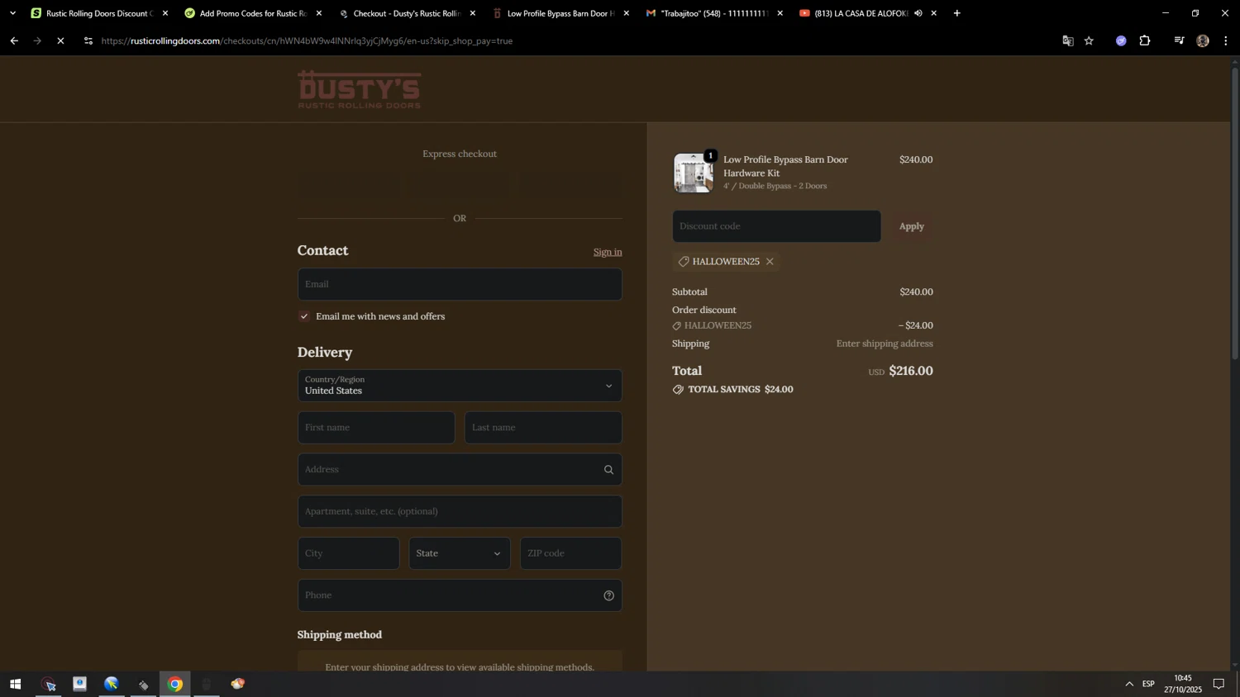Bookmark this page with star icon
Image resolution: width=1240 pixels, height=697 pixels.
point(1090,40)
